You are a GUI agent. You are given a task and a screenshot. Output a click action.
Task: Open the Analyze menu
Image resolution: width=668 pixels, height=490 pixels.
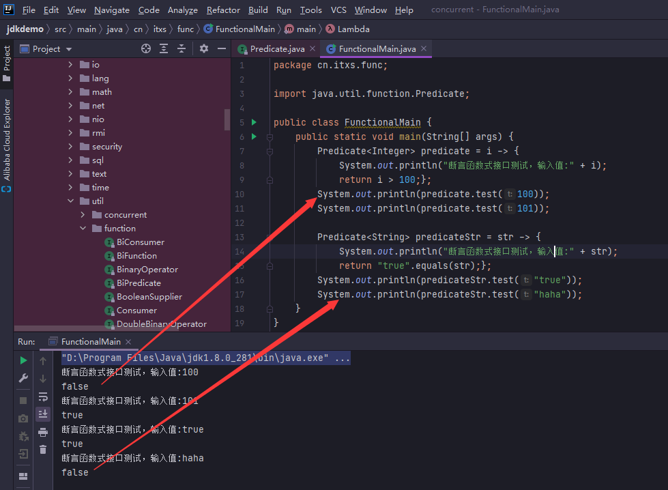tap(183, 10)
